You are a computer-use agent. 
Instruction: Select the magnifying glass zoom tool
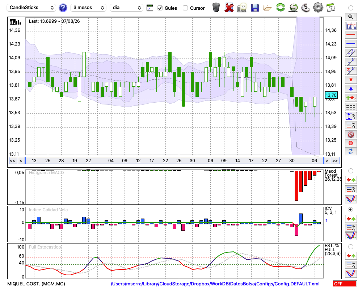351,17
